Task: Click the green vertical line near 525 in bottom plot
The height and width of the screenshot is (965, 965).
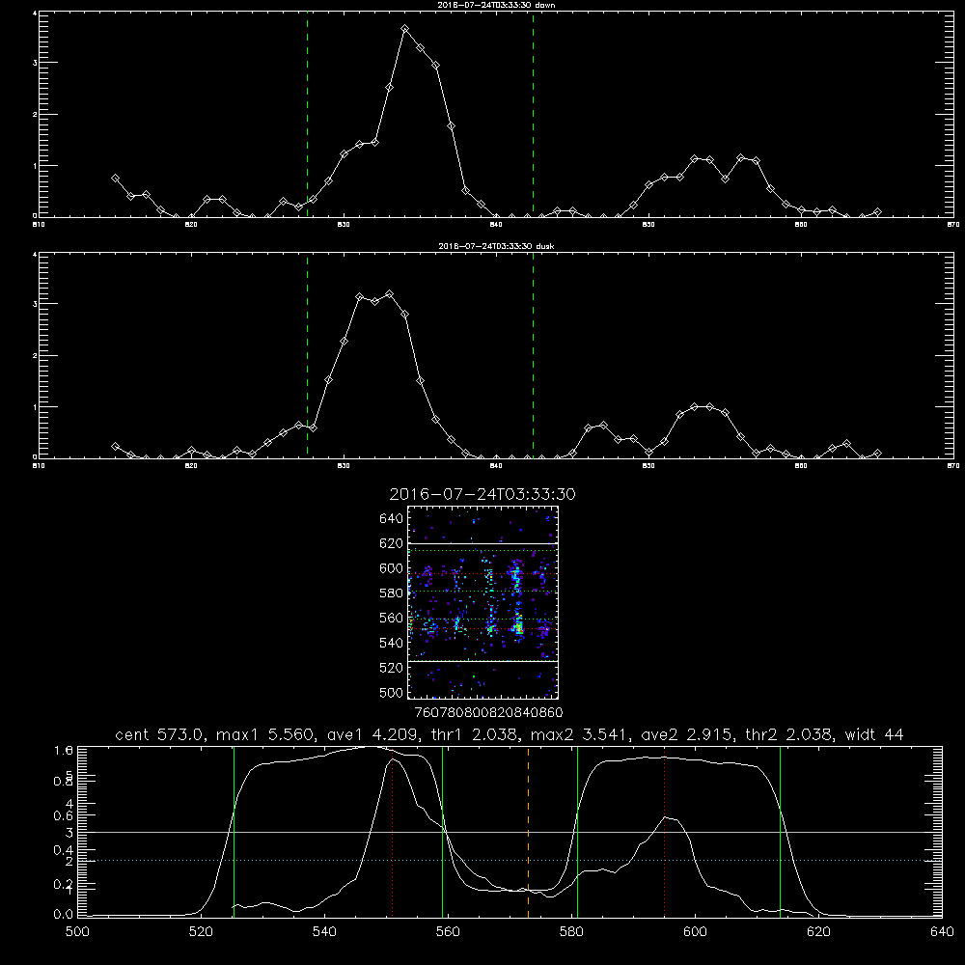Action: [234, 831]
